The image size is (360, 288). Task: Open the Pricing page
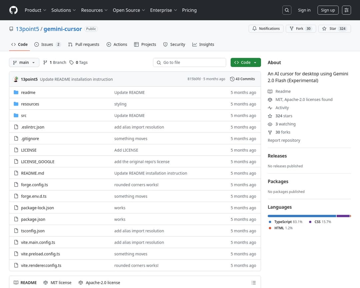point(189,10)
